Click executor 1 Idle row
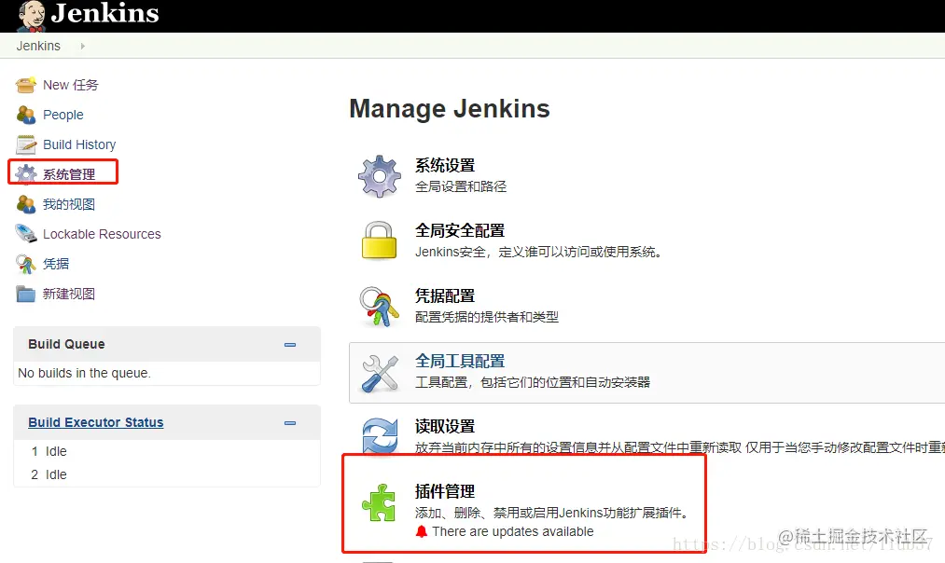 [x=167, y=451]
